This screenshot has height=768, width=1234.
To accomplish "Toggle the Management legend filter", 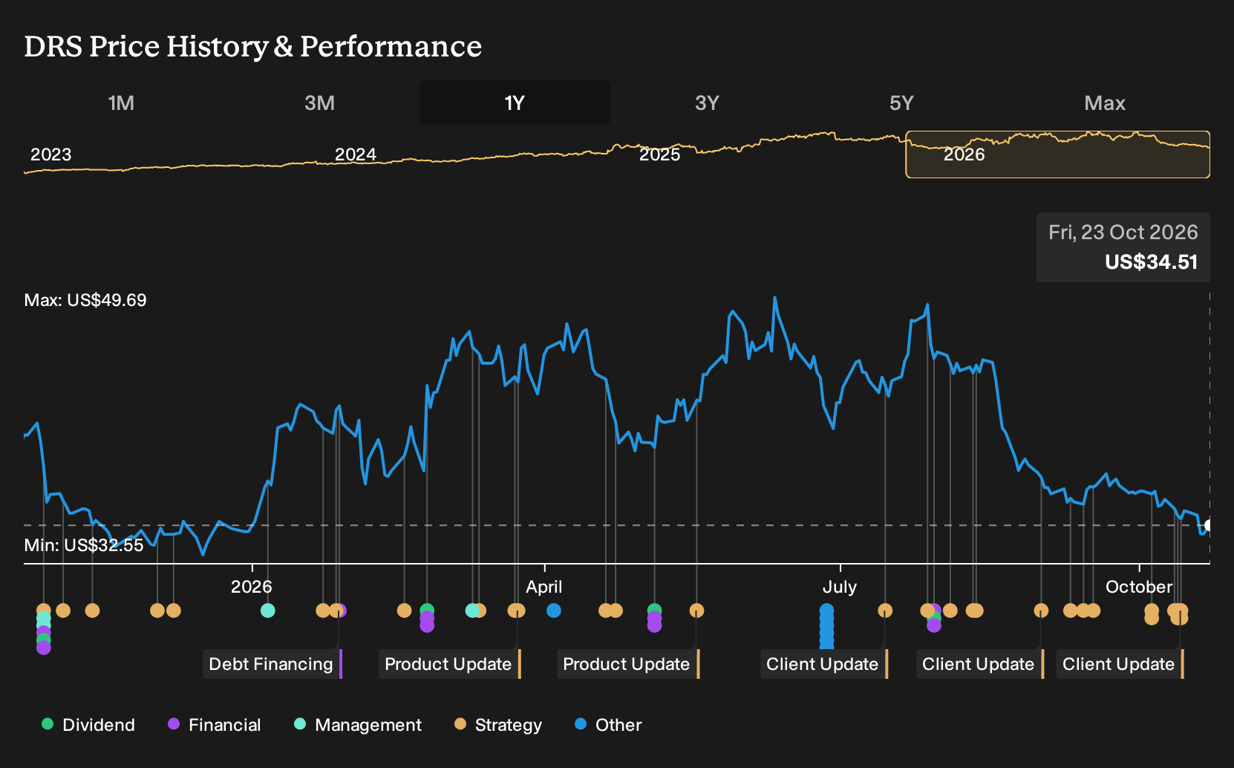I will 358,725.
